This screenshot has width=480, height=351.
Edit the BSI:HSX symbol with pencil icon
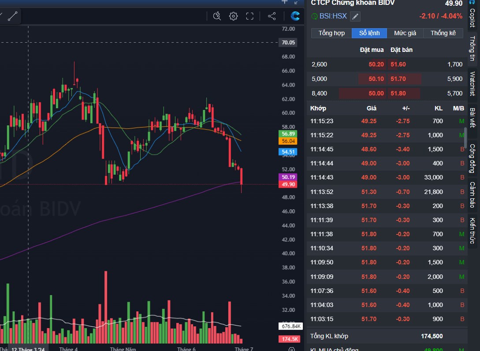click(x=355, y=16)
